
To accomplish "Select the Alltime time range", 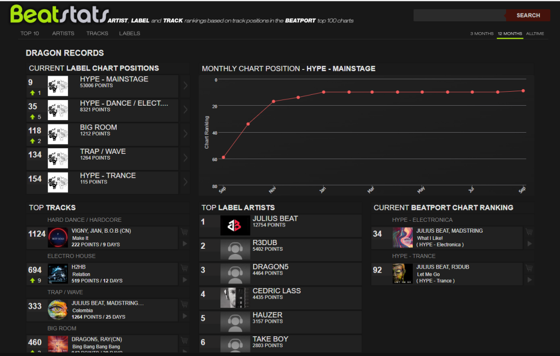I will point(535,34).
